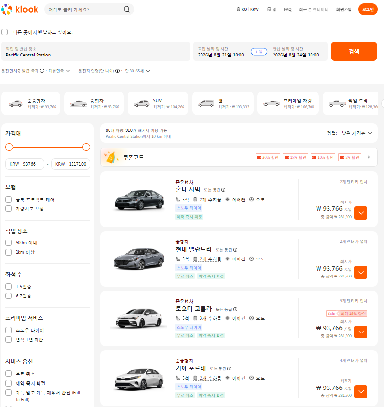Click the orange 검색 search button
384x407 pixels.
pyautogui.click(x=354, y=52)
